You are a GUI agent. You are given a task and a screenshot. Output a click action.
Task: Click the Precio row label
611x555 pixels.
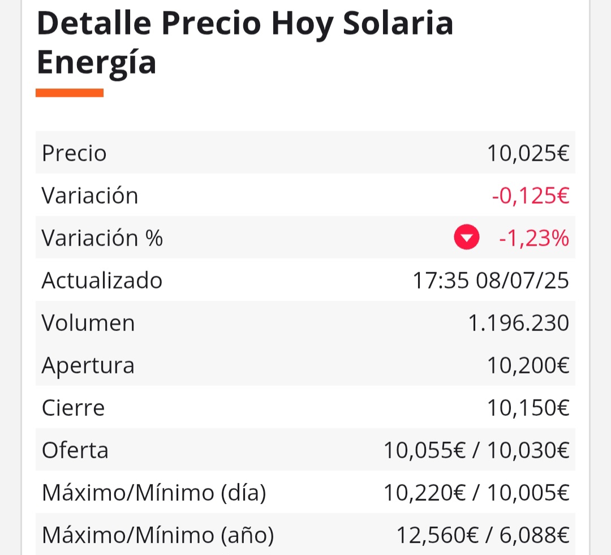click(74, 153)
